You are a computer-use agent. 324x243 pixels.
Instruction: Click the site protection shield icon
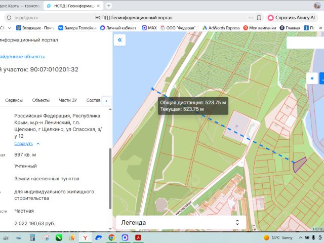click(9, 18)
